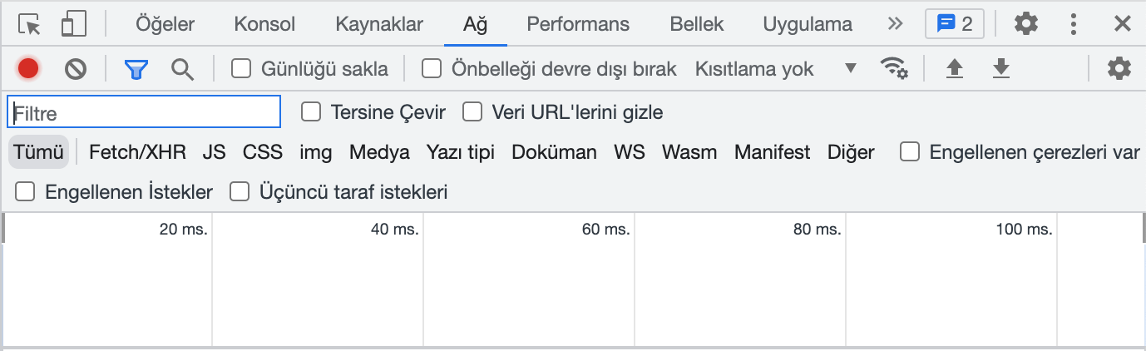1146x351 pixels.
Task: Filter requests by Fetch/XHR type
Action: coord(137,152)
